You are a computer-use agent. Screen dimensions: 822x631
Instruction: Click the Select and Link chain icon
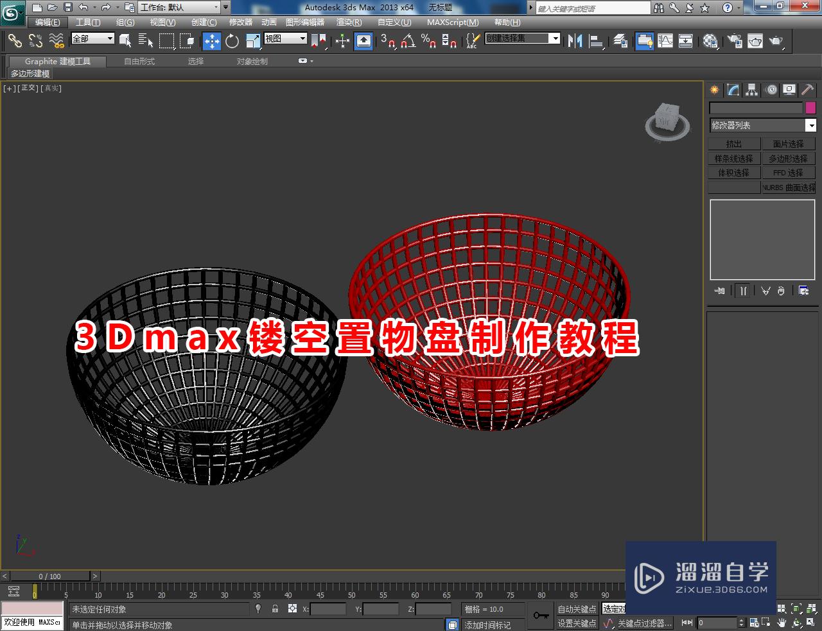point(15,41)
